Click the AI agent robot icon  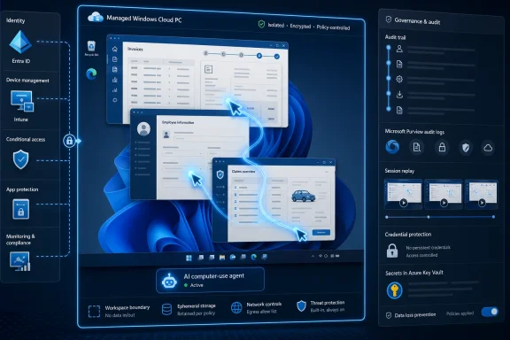click(169, 281)
